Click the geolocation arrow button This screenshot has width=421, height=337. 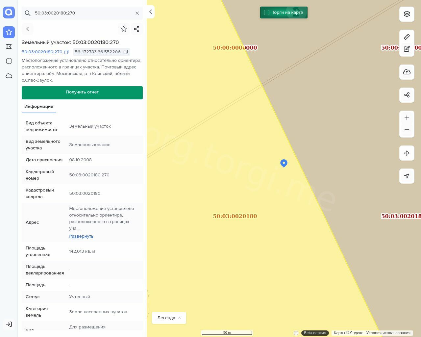[407, 176]
